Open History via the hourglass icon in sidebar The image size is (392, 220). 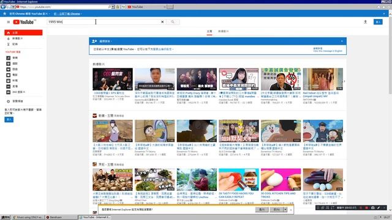[x=8, y=44]
